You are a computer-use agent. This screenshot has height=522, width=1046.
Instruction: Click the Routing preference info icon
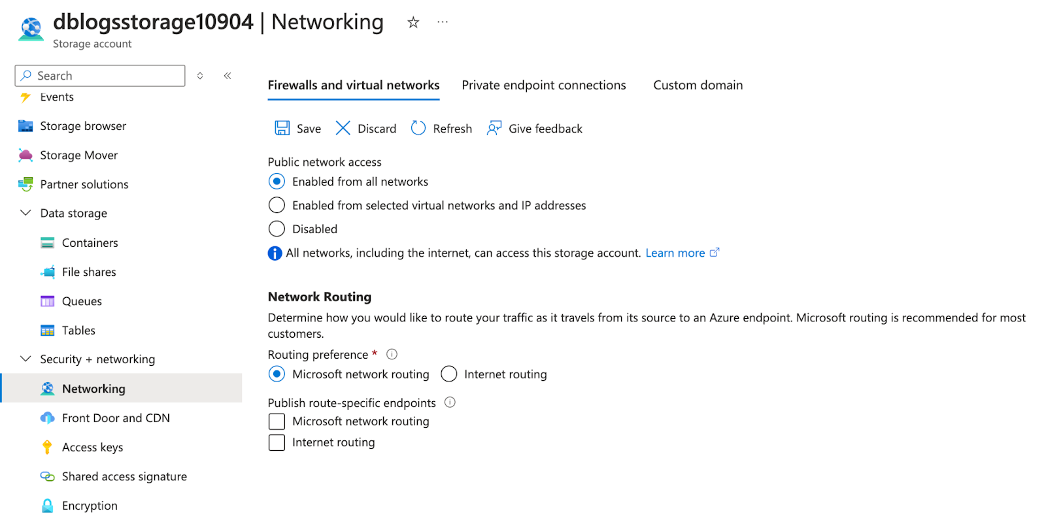pos(392,354)
